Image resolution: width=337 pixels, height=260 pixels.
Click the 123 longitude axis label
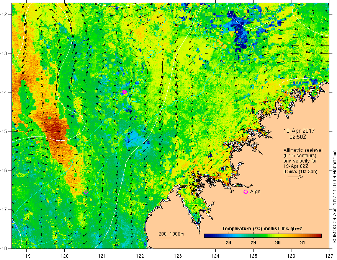pos(178,256)
